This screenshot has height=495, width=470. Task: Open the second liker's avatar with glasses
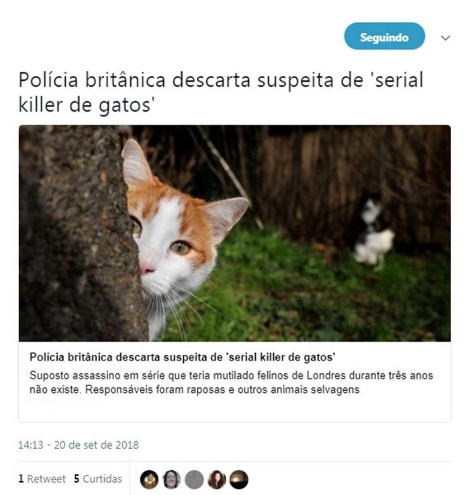point(171,480)
